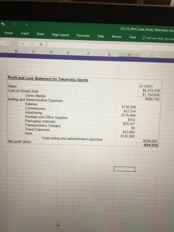This screenshot has width=174, height=232.
Task: Select the Sales label cell
Action: pyautogui.click(x=12, y=86)
